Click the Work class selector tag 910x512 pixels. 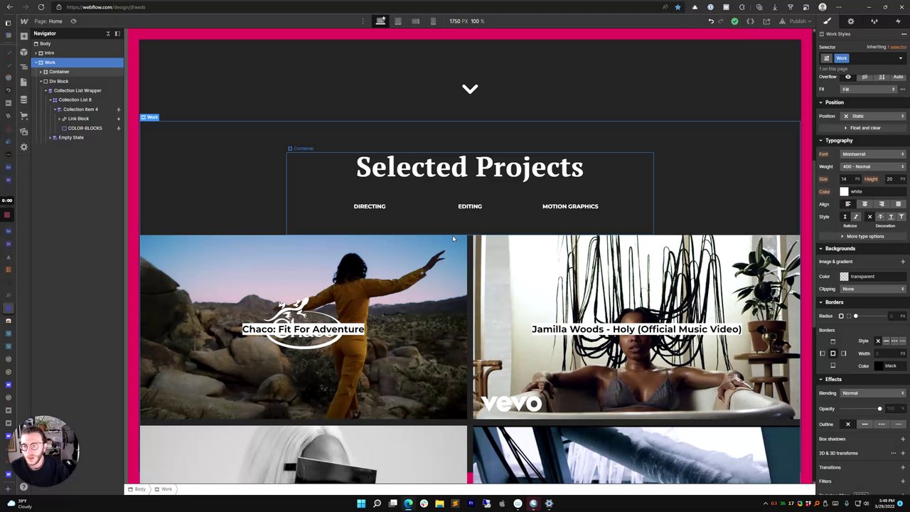click(842, 58)
